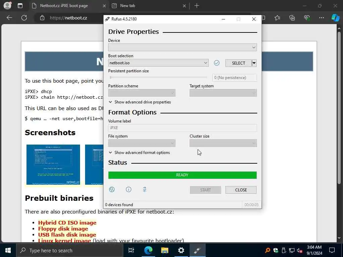Click the No persistence size field
Image resolution: width=343 pixels, height=257 pixels.
click(234, 78)
